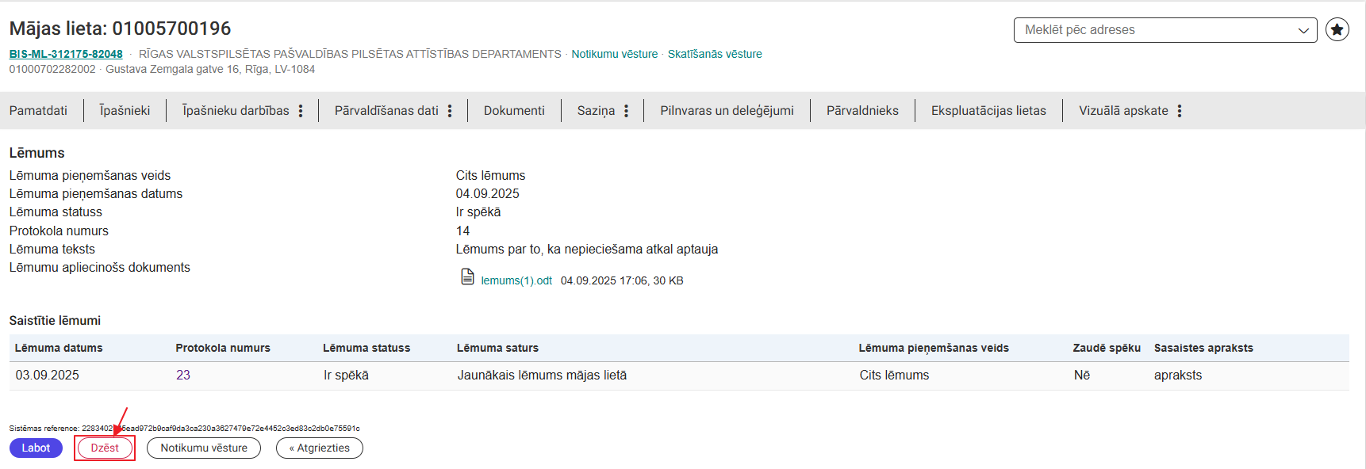Click the Atgriezties button

tap(320, 448)
